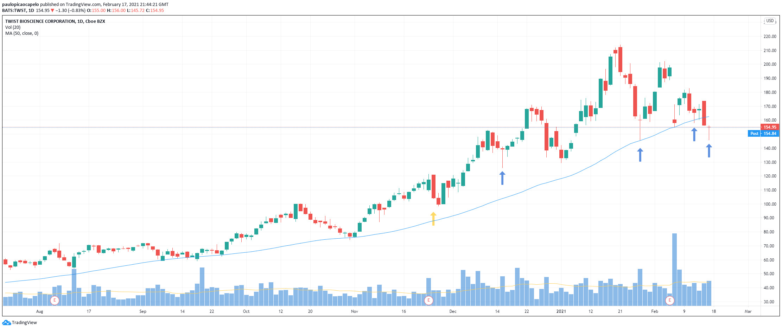
Task: Click the tallest volume bar in February
Action: pos(674,269)
